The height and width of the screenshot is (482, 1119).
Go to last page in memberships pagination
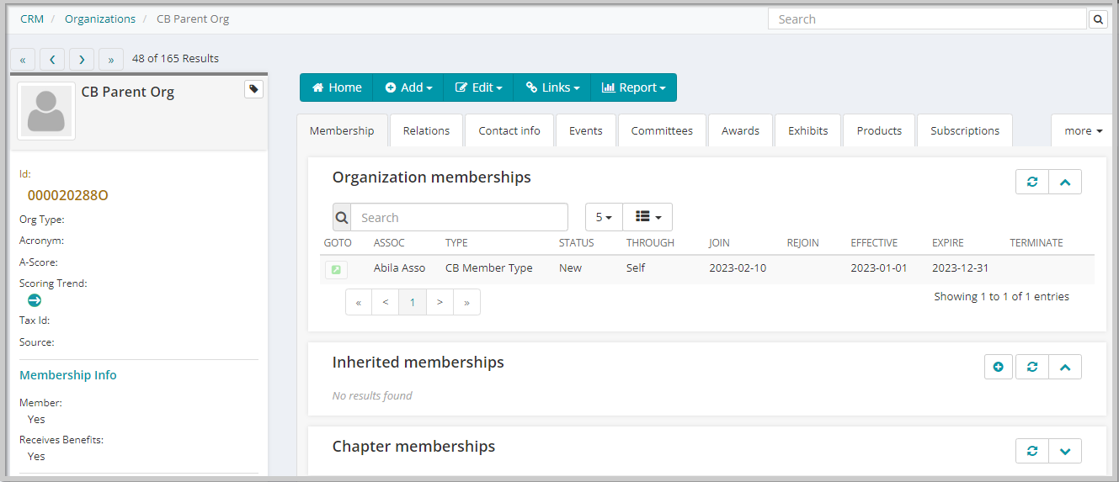pyautogui.click(x=466, y=302)
